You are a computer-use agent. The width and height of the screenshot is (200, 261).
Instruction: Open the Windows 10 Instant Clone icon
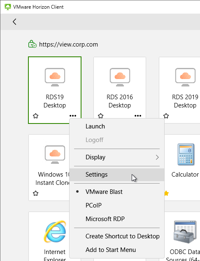pos(55,154)
